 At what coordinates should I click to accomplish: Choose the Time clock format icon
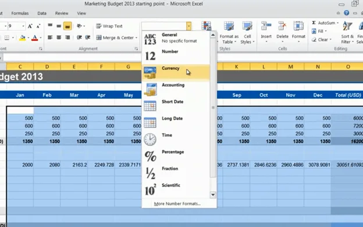pyautogui.click(x=150, y=139)
